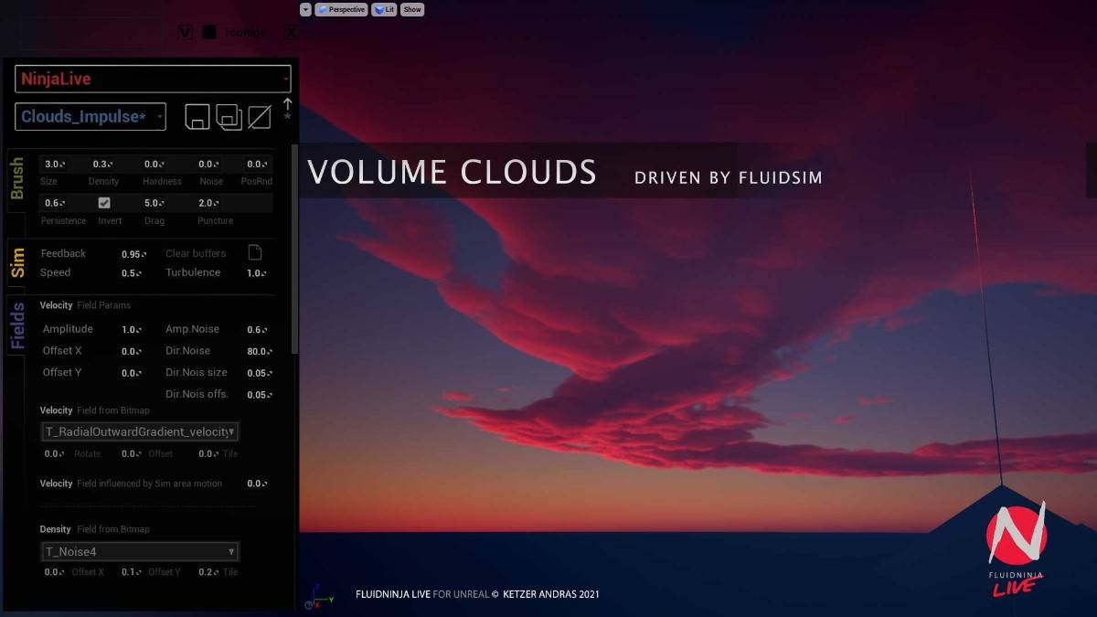Open the Perspective view mode menu
The width and height of the screenshot is (1097, 617).
(341, 9)
